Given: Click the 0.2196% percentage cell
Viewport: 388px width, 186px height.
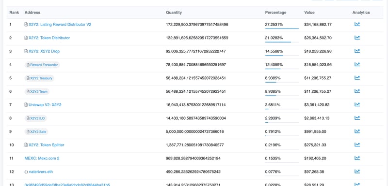Looking at the screenshot, I should tap(273, 145).
